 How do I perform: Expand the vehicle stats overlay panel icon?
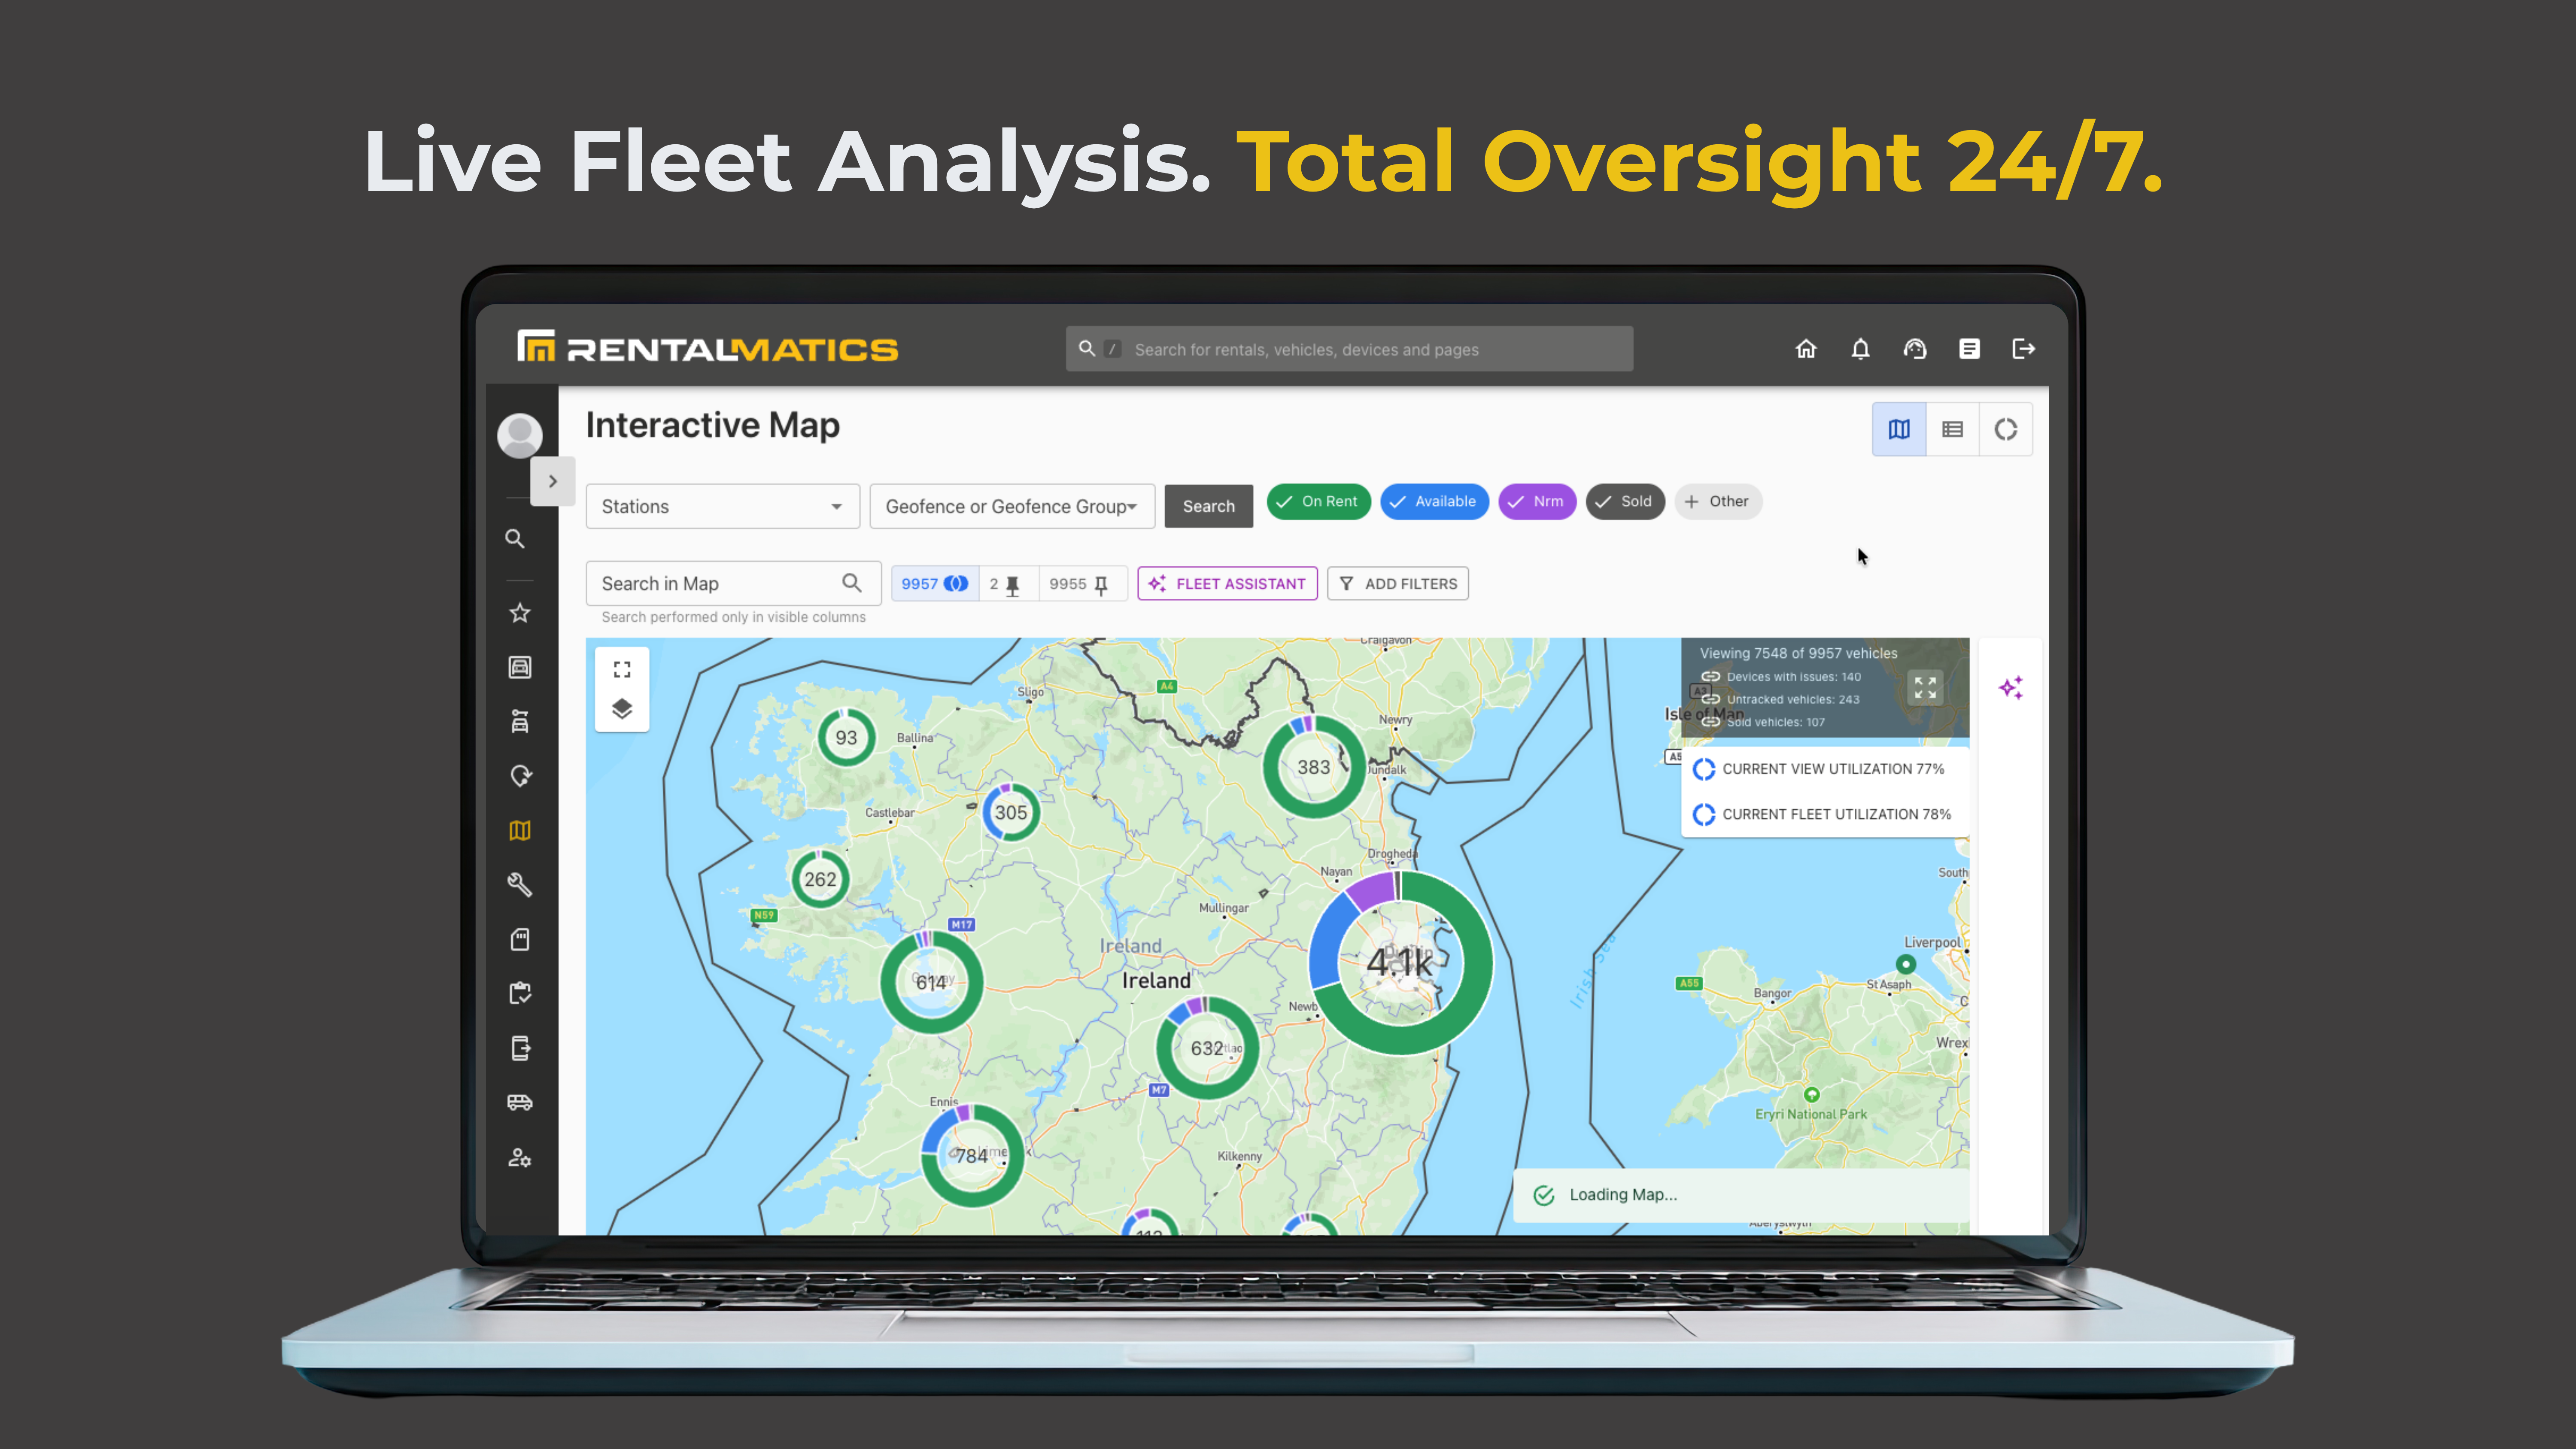[x=1925, y=688]
